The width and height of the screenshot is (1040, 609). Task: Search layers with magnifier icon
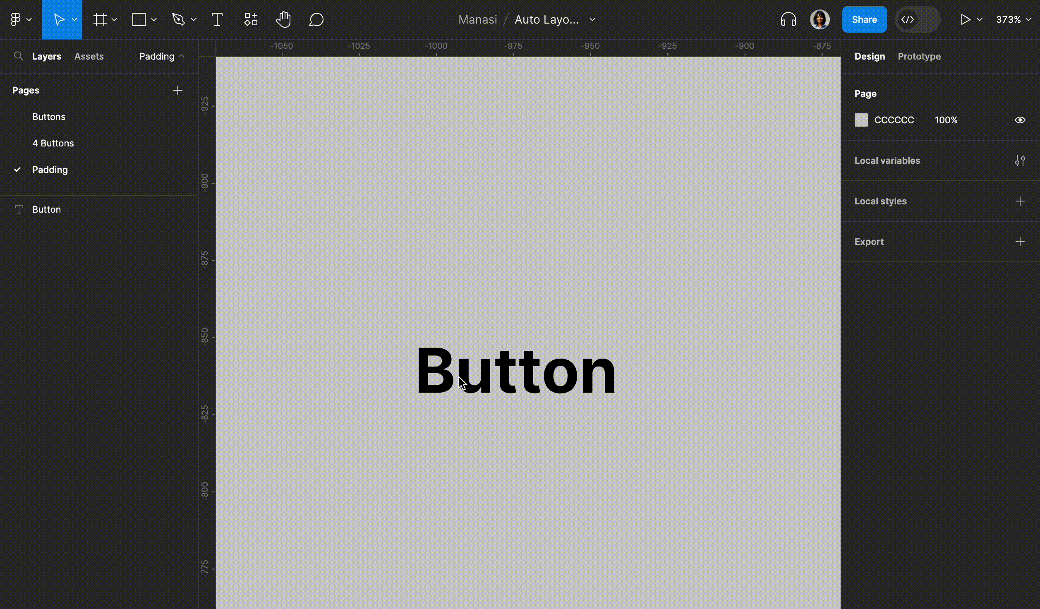pyautogui.click(x=18, y=56)
